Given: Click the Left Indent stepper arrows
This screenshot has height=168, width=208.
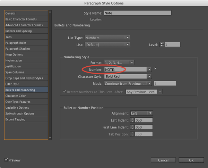Looking at the screenshot, I should click(132, 120).
